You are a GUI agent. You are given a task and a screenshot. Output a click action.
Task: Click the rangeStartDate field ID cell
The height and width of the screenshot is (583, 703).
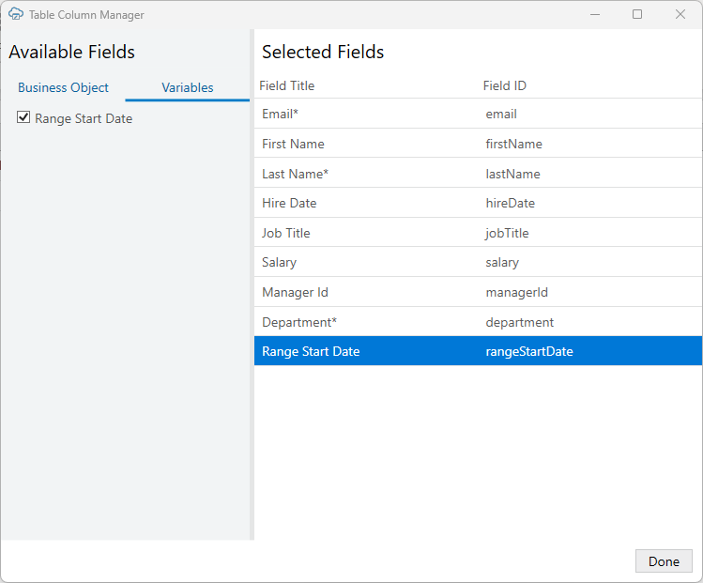click(529, 352)
